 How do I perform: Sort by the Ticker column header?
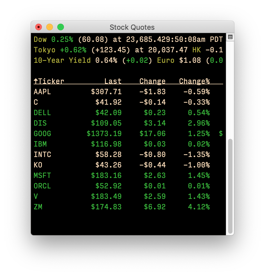click(49, 81)
